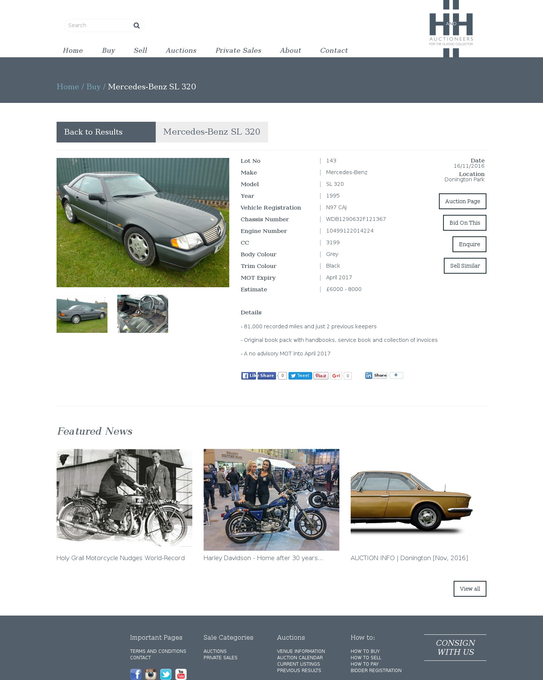Click the LinkedIn Share button
This screenshot has height=680, width=543.
point(376,375)
